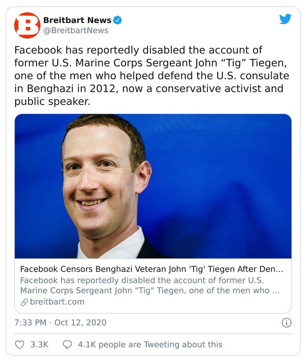Image resolution: width=307 pixels, height=362 pixels.
Task: Click the 3.3K likes count
Action: tap(39, 344)
